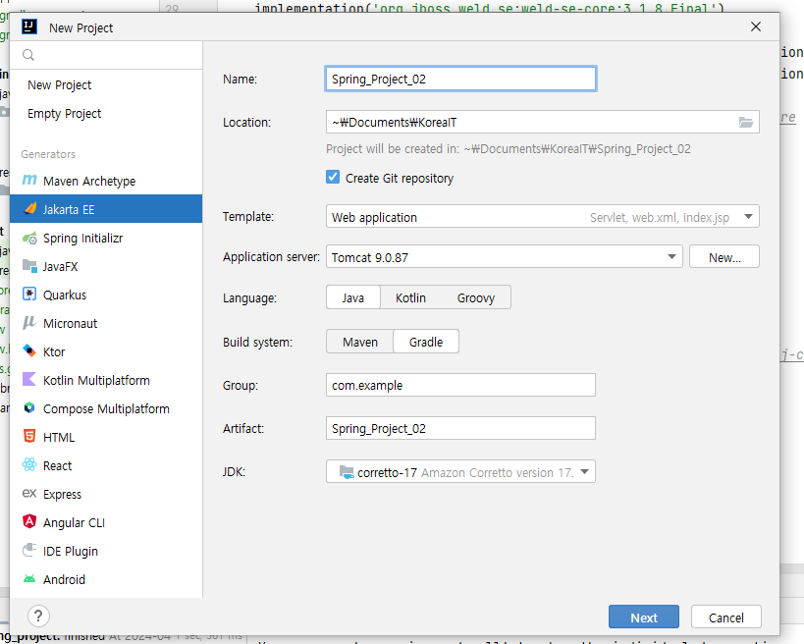Choose Gradle build system

(426, 342)
